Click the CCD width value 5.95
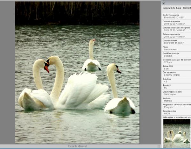Screen dimensions: 191x149 coord(166,69)
